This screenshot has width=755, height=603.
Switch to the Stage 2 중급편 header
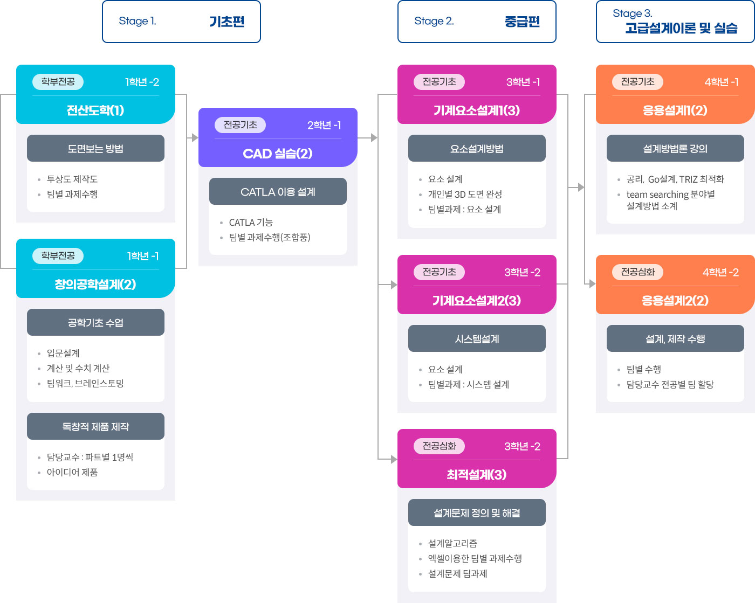[477, 22]
